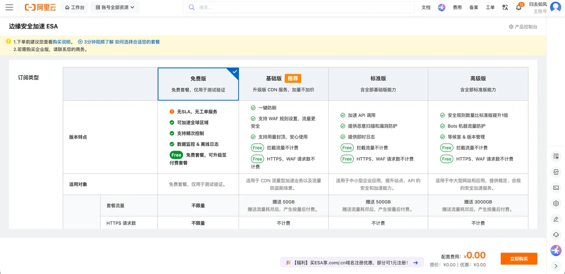Screen dimensions: 565x274
Task: Click the HTTPS 请求数 row label
Action: (x=121, y=223)
